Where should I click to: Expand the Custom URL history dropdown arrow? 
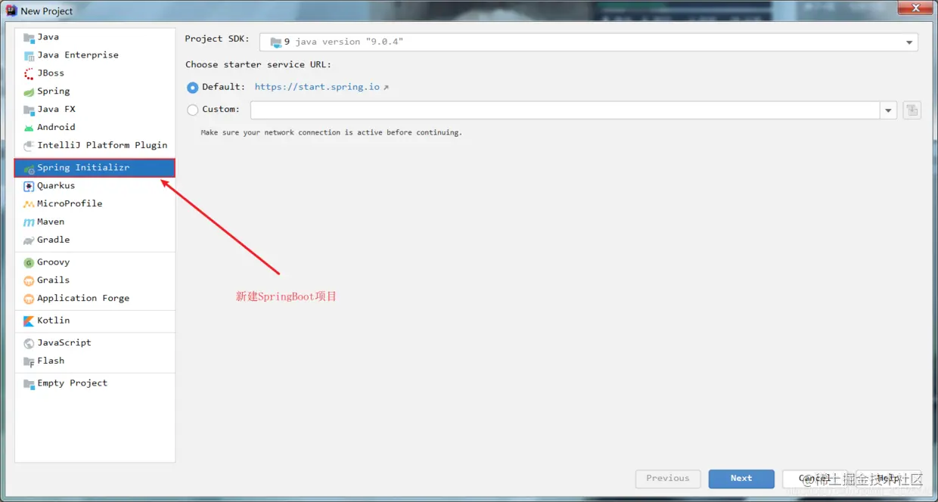[x=888, y=110]
